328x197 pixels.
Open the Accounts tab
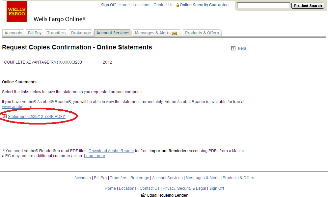[x=14, y=33]
